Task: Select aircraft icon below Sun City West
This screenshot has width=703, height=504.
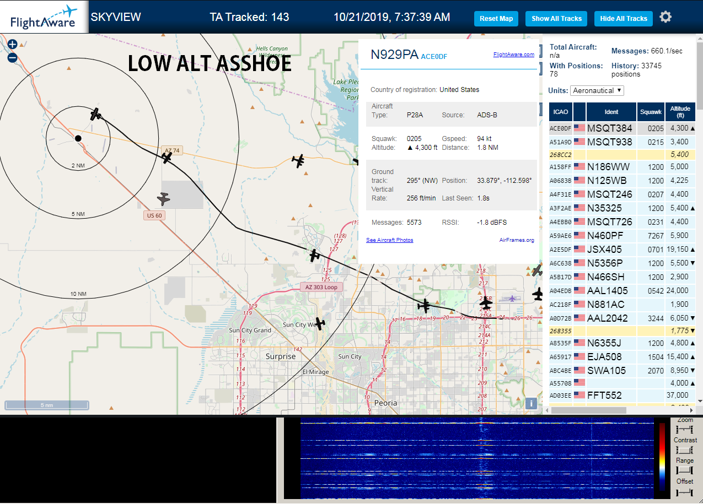Action: [x=319, y=324]
